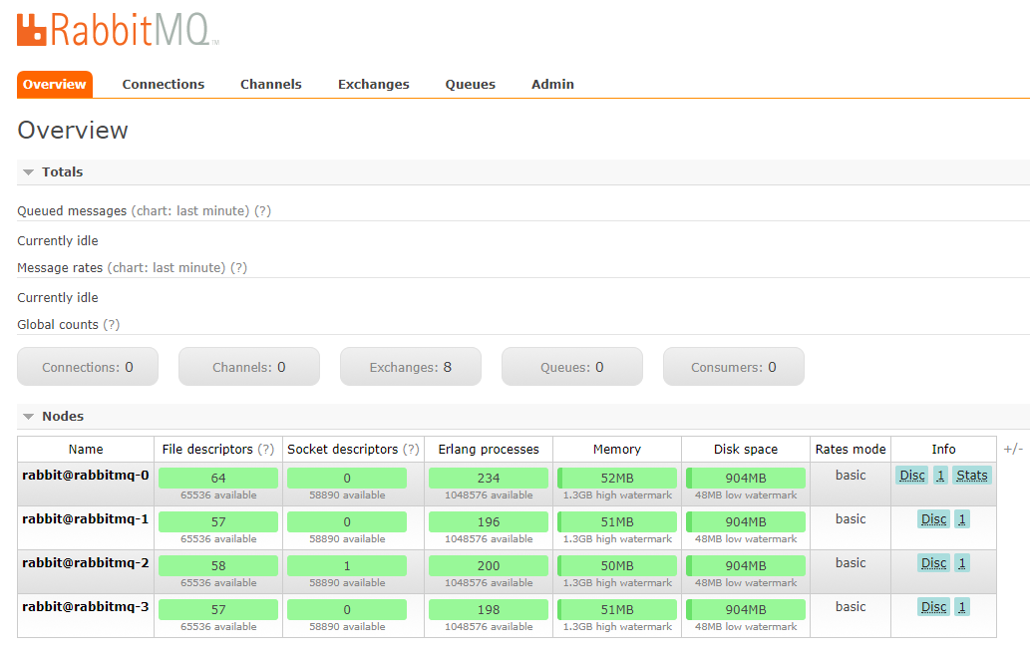Click the 1 badge for rabbit@rabbitmq-1
The width and height of the screenshot is (1030, 657).
click(961, 519)
